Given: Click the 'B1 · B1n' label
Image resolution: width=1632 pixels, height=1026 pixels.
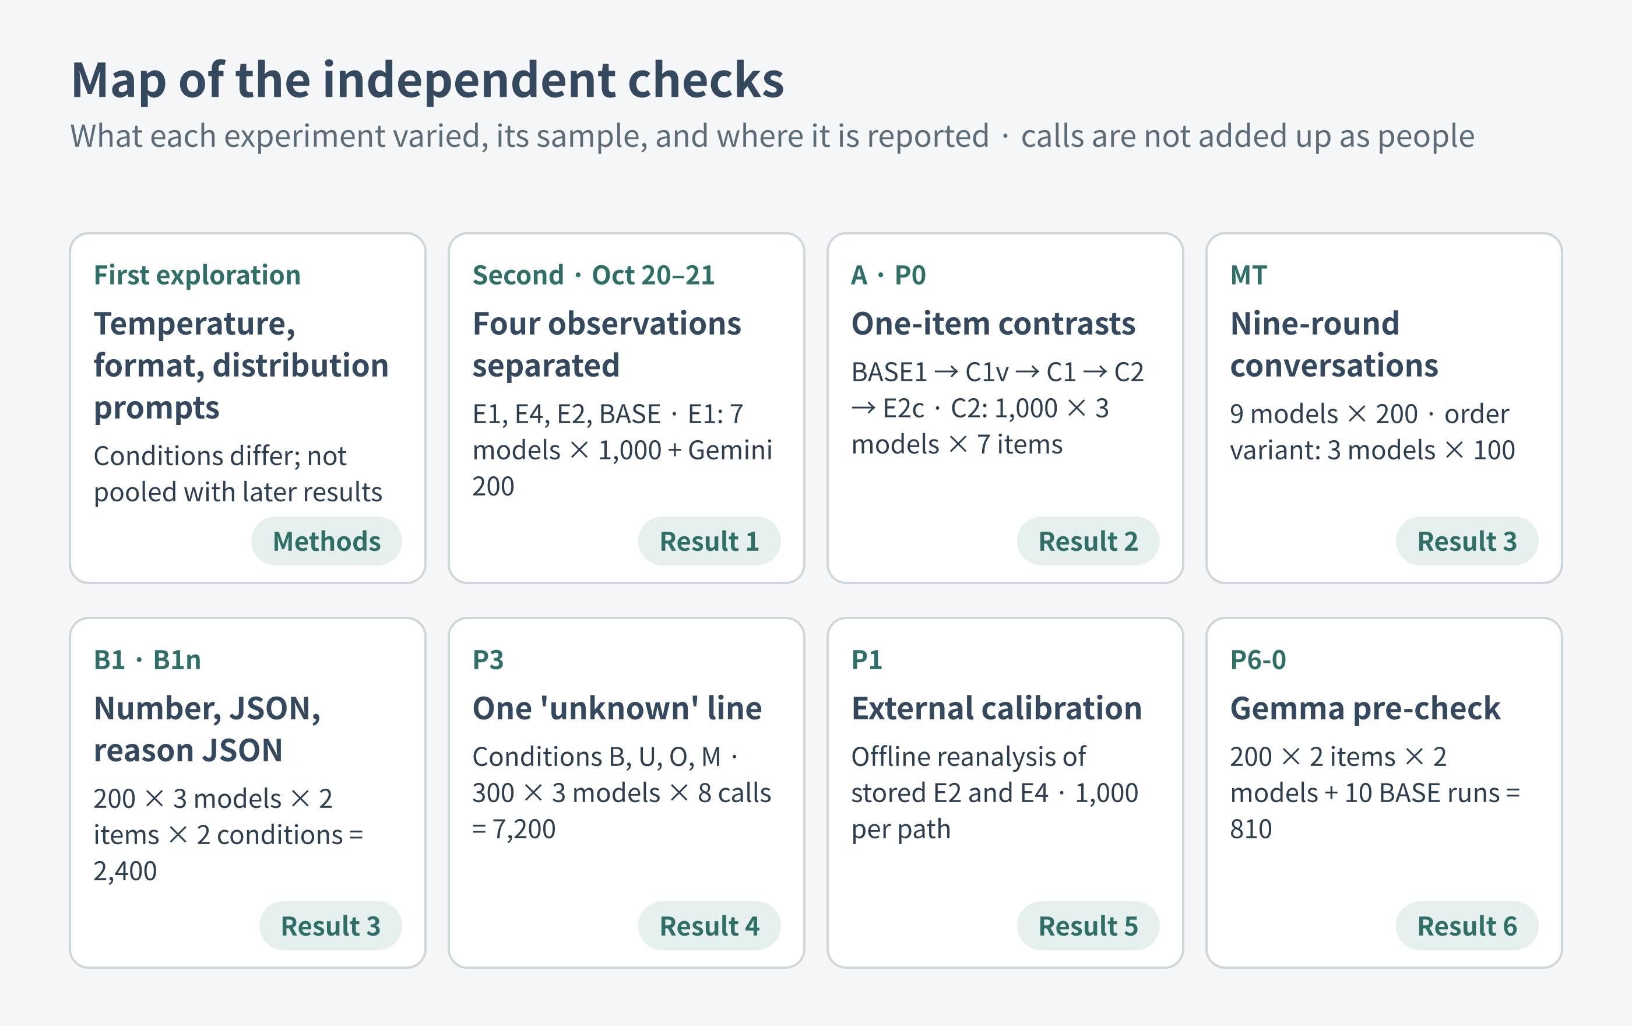Looking at the screenshot, I should coord(147,660).
